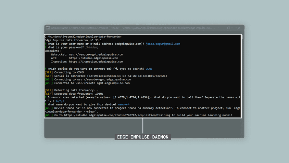Click the Ingestion endpoint https://ingestion.edgeimpulse.com
Screen dimensions: 289x163
(96, 62)
